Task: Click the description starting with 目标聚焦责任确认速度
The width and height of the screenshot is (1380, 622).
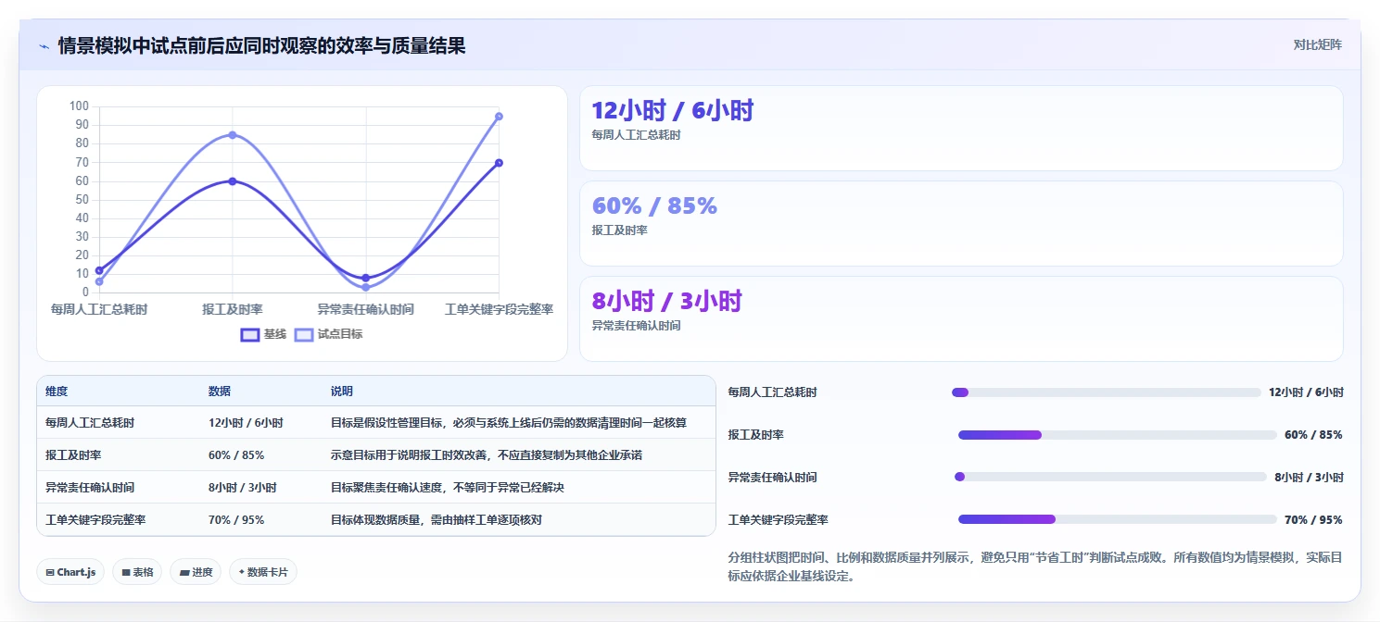Action: 448,487
